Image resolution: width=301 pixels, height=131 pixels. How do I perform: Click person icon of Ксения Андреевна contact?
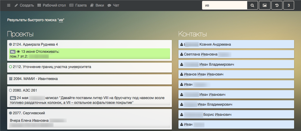pos(182,44)
